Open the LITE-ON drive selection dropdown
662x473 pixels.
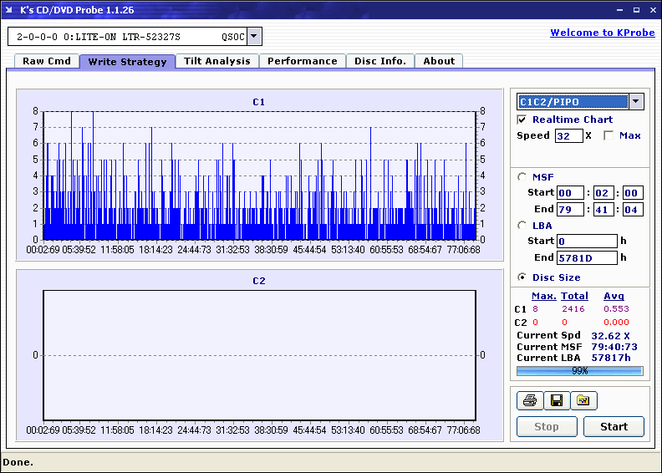click(254, 37)
